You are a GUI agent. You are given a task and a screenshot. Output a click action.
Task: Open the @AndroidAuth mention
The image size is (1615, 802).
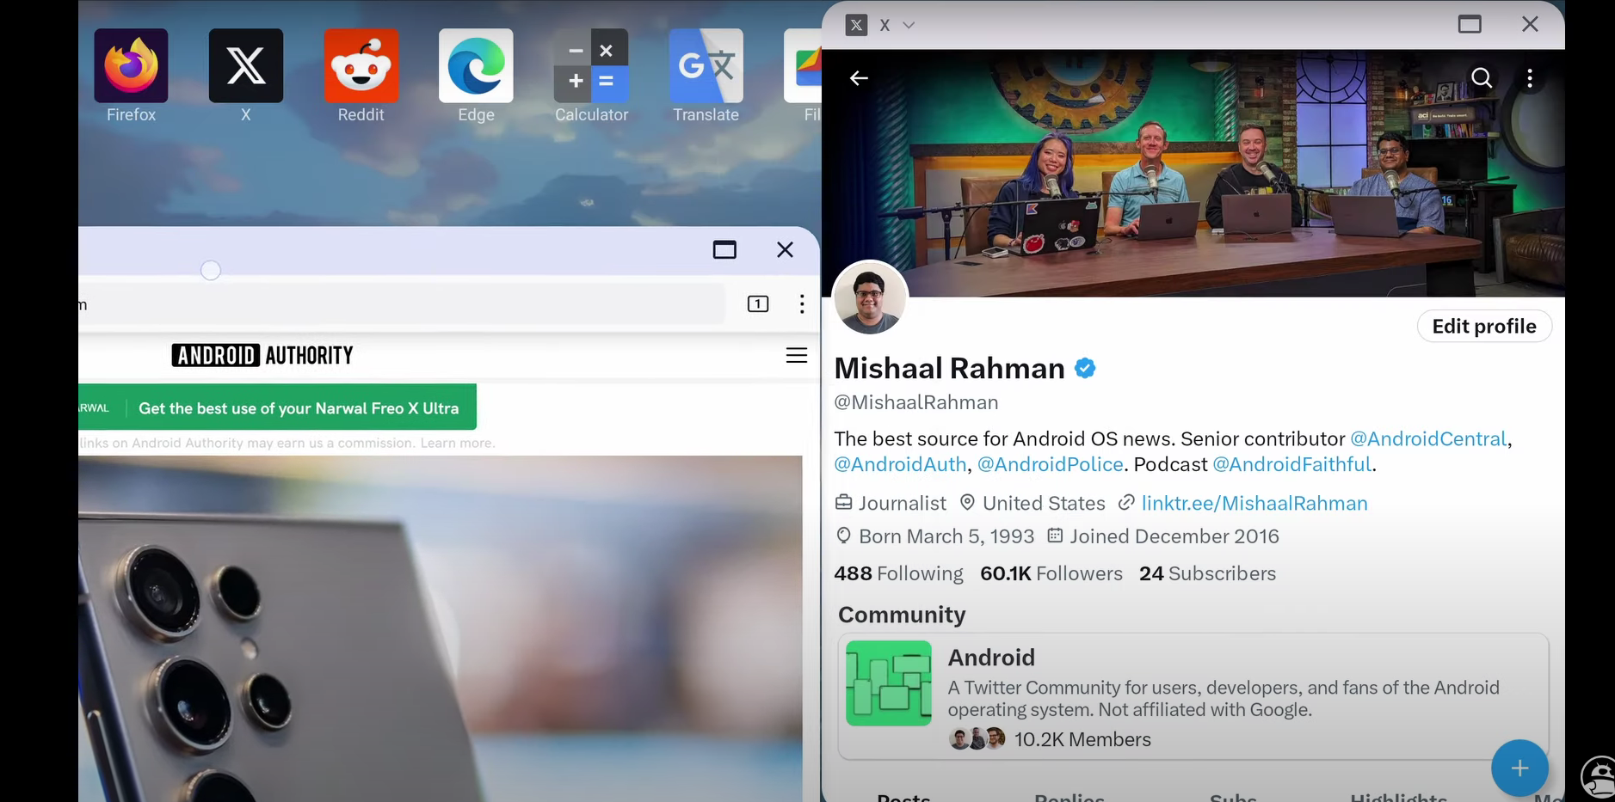(x=900, y=464)
